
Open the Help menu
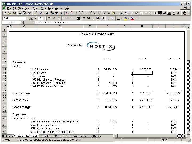pos(66,8)
